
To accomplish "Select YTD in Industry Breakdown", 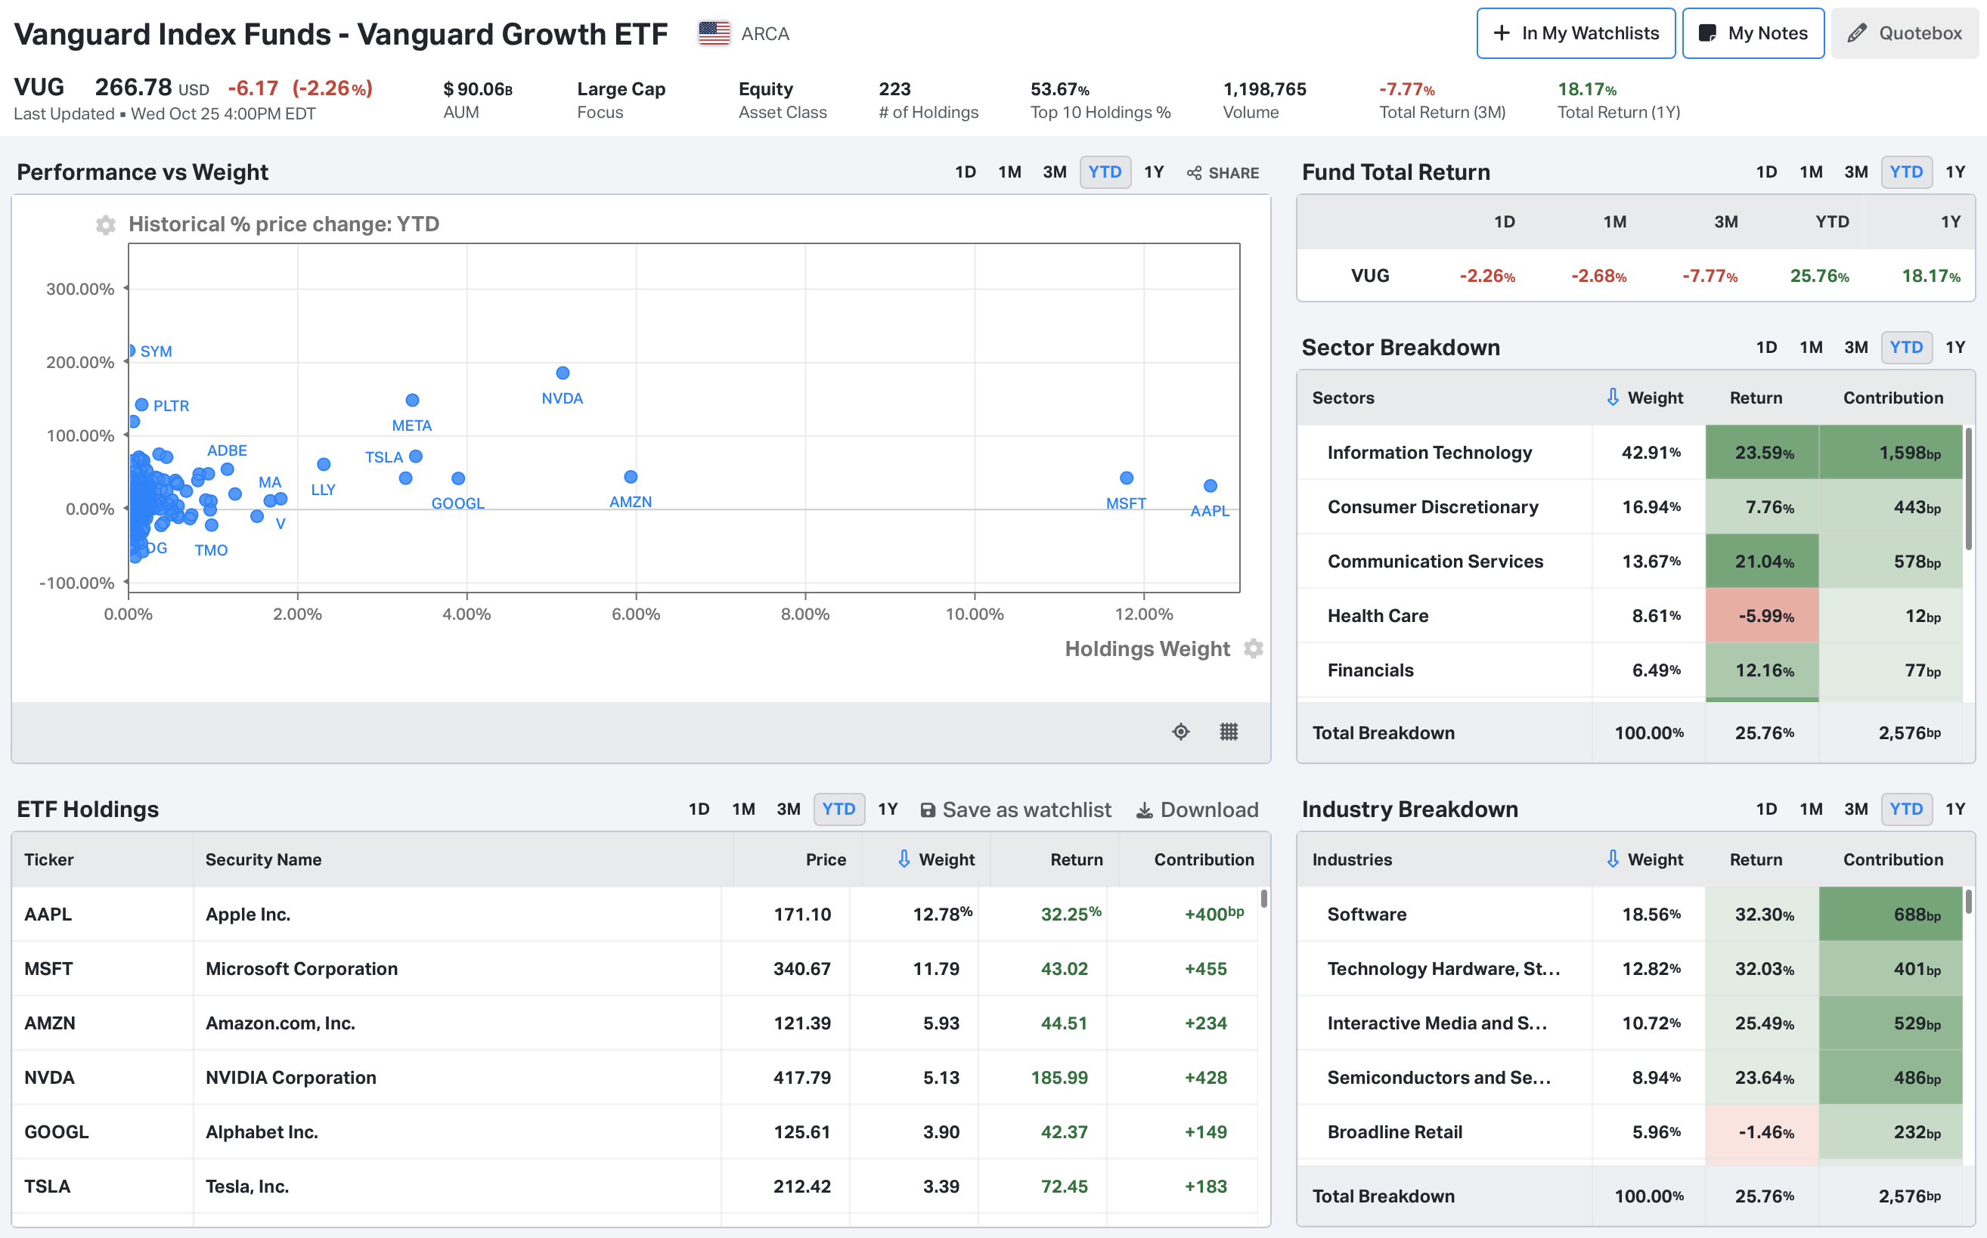I will [1906, 809].
